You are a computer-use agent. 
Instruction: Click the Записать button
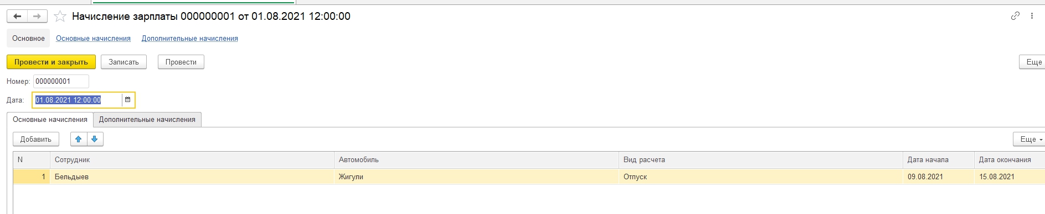123,62
